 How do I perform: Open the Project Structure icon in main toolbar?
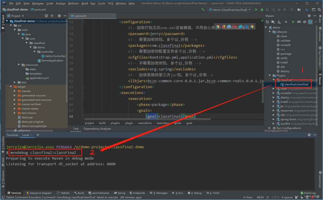[x=299, y=10]
